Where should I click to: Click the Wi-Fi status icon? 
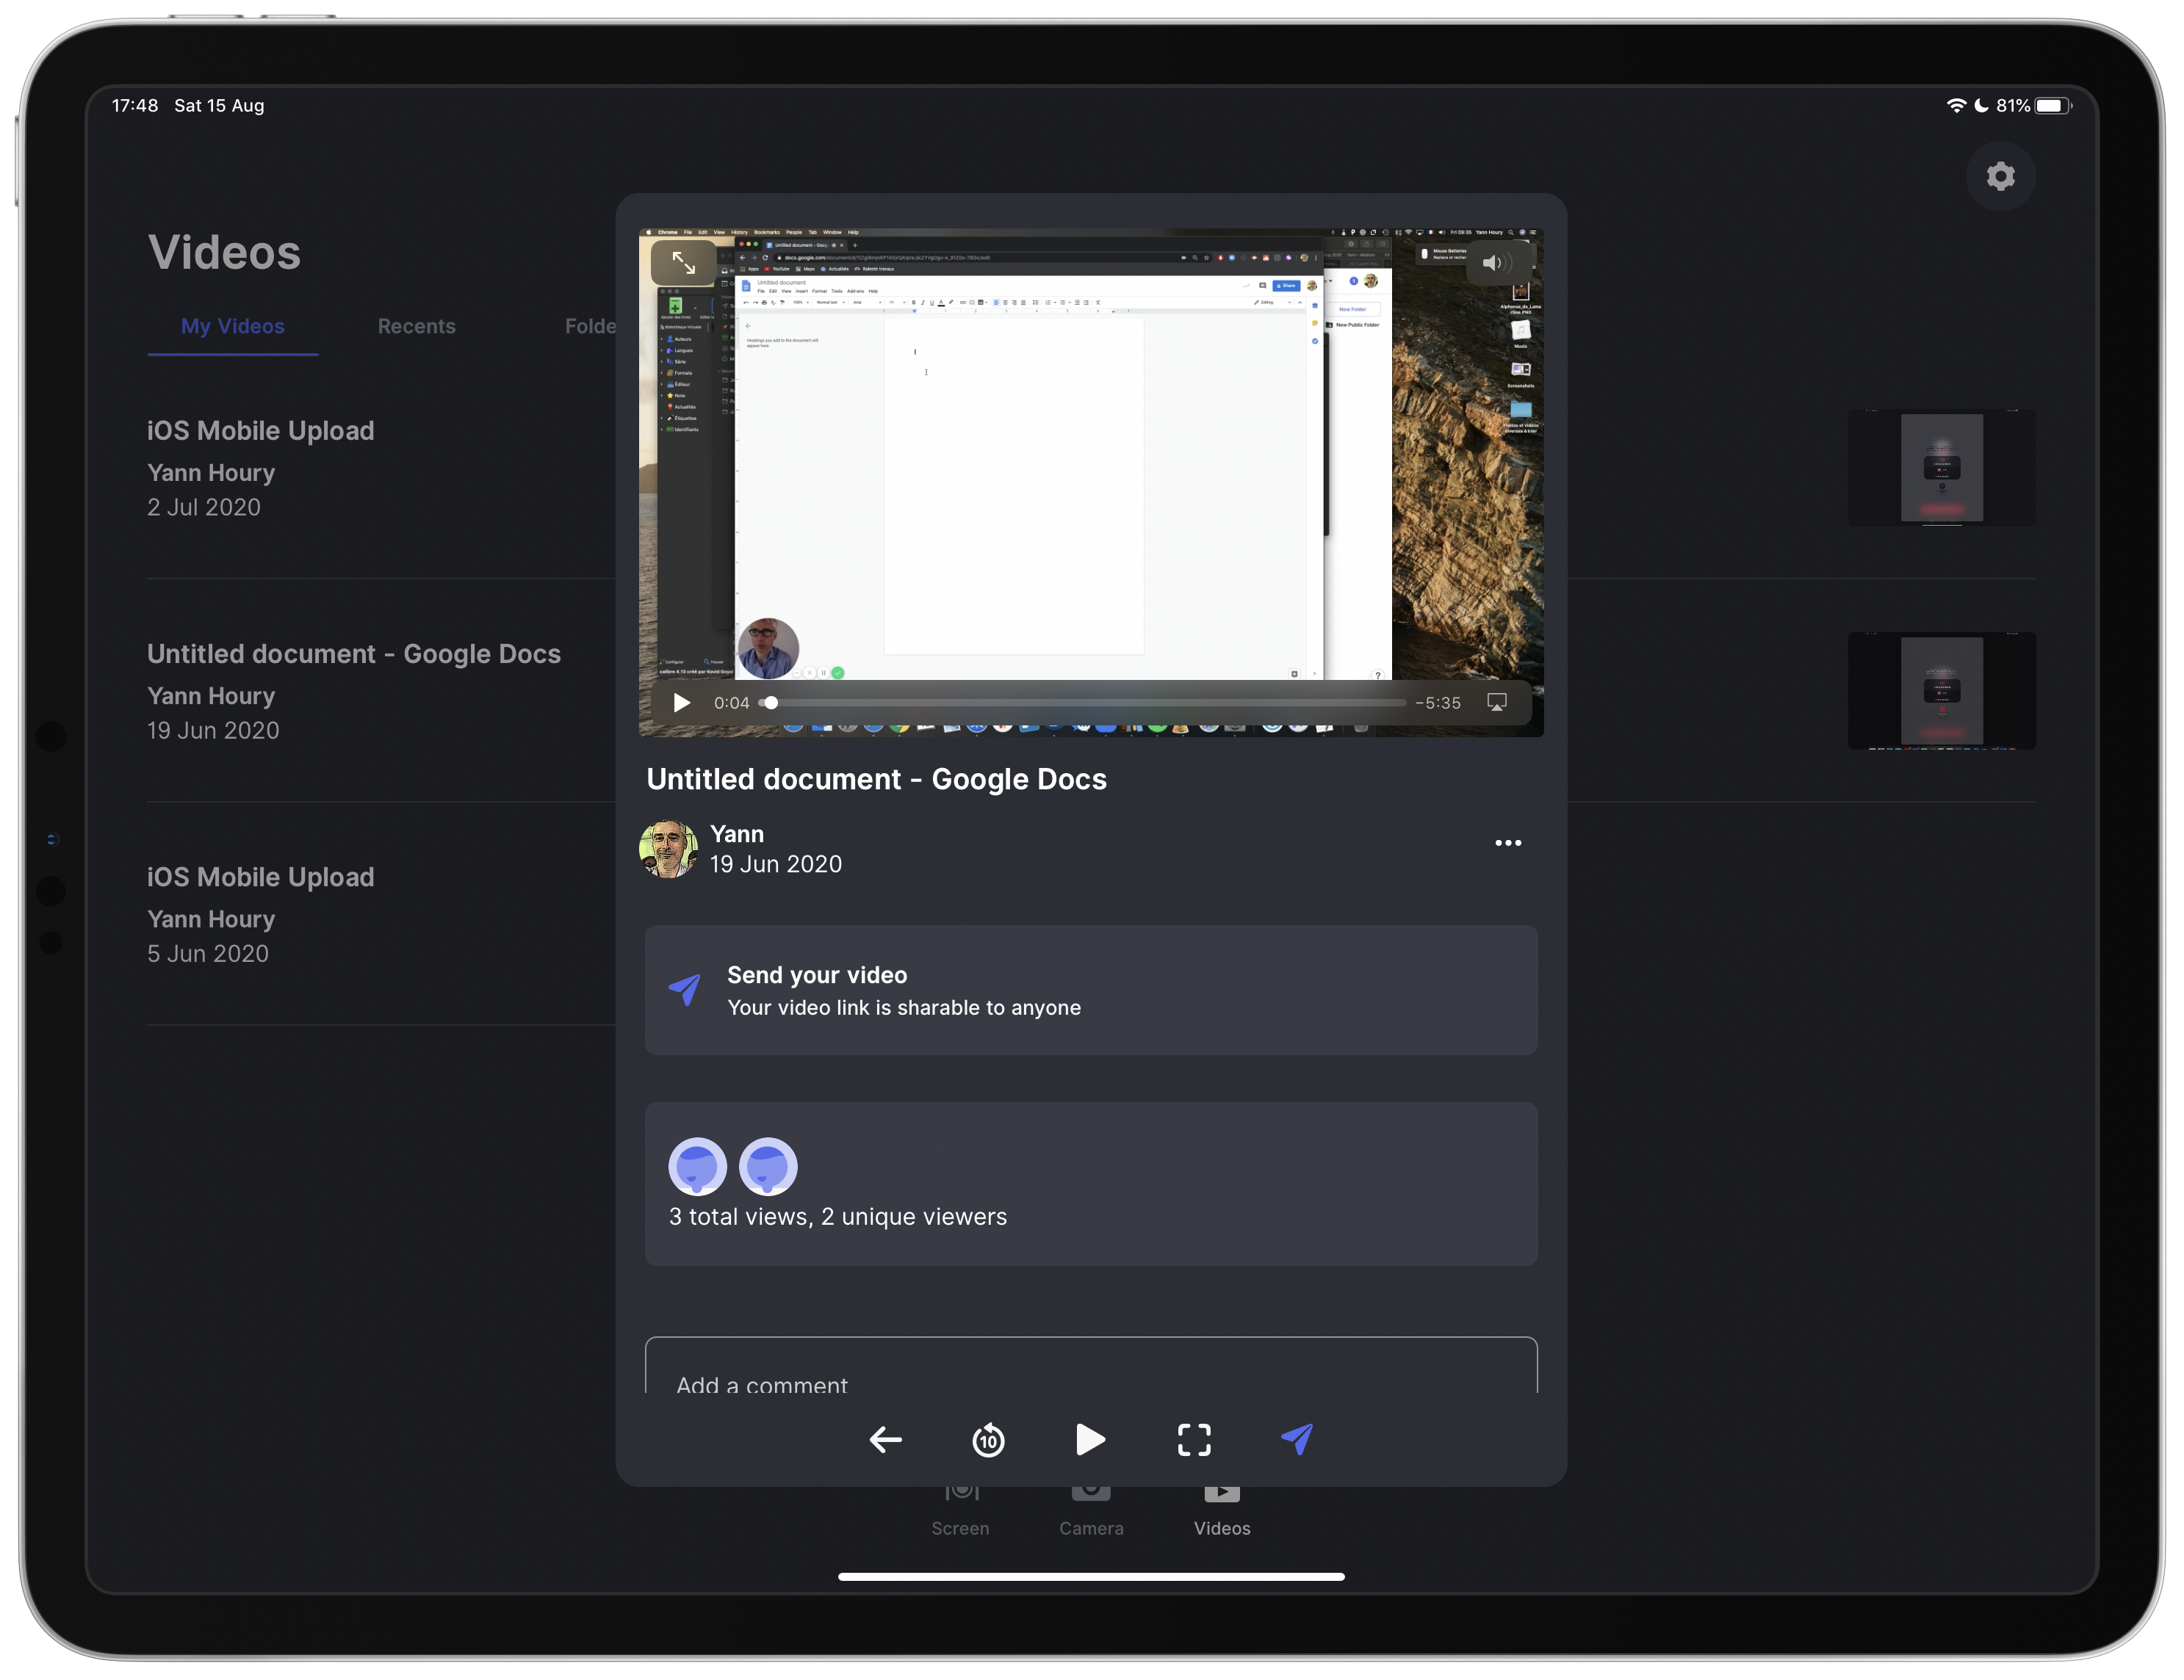click(x=1956, y=106)
